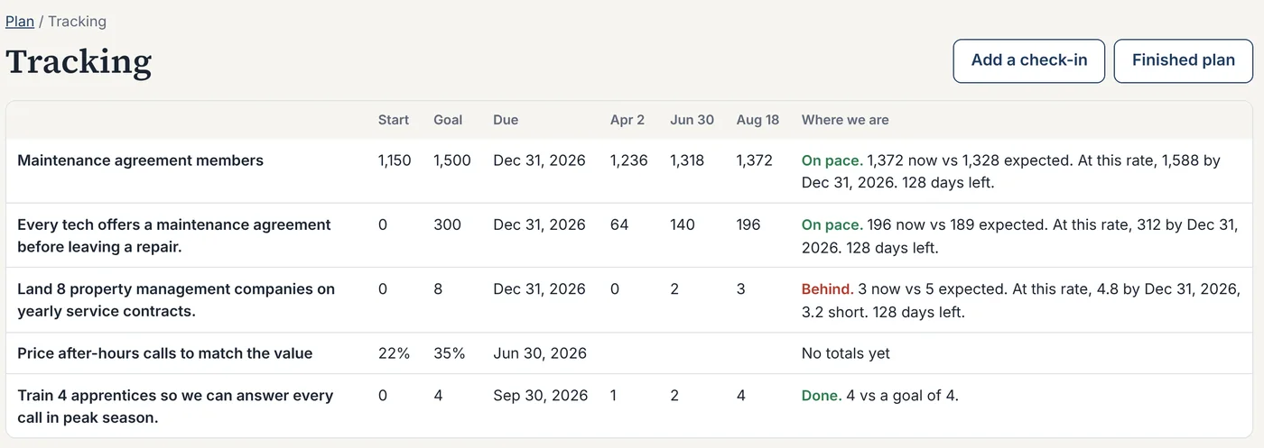Click the Sep 30, 2026 due date
This screenshot has height=448, width=1264.
click(x=540, y=395)
